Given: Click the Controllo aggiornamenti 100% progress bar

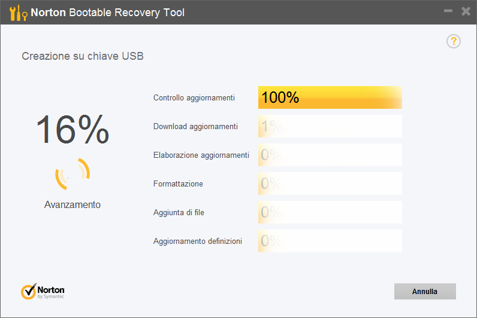Looking at the screenshot, I should click(x=330, y=97).
